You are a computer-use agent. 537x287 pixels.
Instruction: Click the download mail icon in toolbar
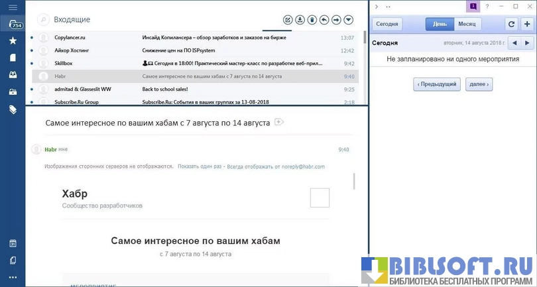[x=300, y=20]
